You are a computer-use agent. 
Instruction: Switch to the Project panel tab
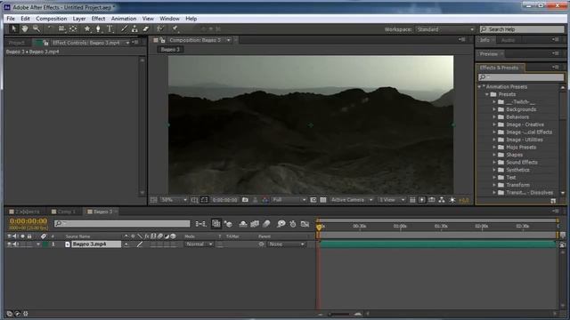(17, 43)
